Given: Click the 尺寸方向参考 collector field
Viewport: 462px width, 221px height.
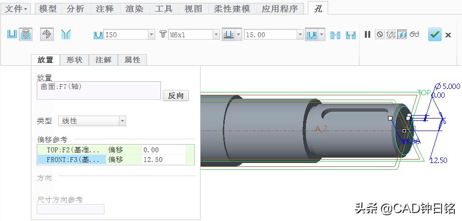Looking at the screenshot, I should pyautogui.click(x=71, y=209).
